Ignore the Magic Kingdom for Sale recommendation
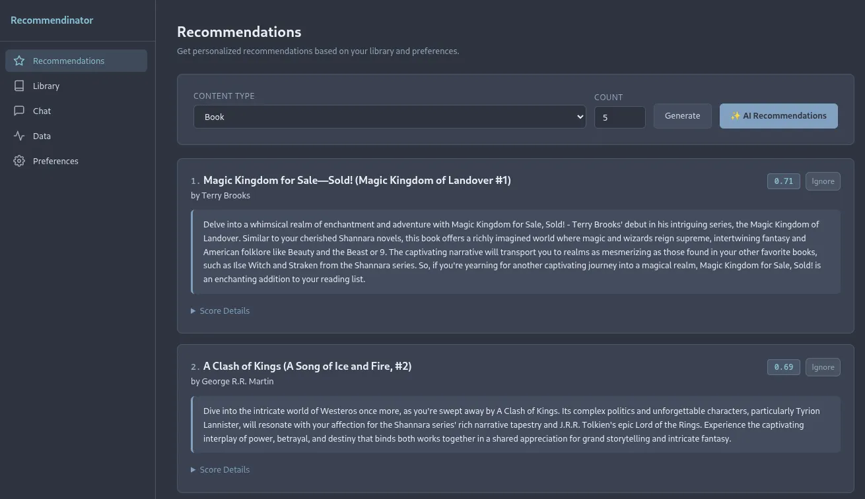This screenshot has height=499, width=865. [823, 181]
